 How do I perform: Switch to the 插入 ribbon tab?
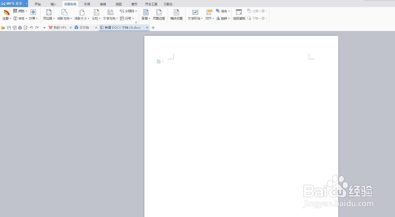tap(53, 4)
